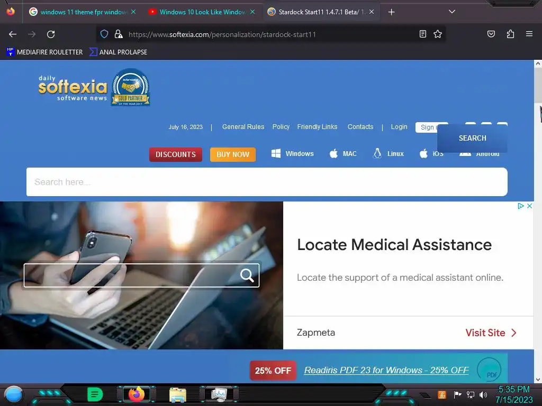Click the Firefox icon left of the tabs
Viewport: 542px width, 406px height.
click(11, 12)
